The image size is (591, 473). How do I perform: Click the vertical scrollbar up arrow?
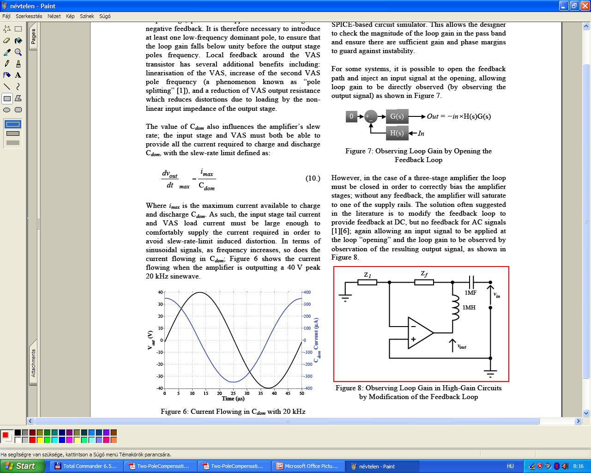[x=587, y=26]
